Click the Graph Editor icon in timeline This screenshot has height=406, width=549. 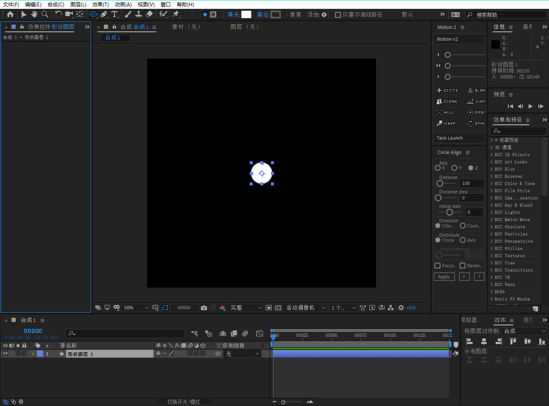(259, 333)
